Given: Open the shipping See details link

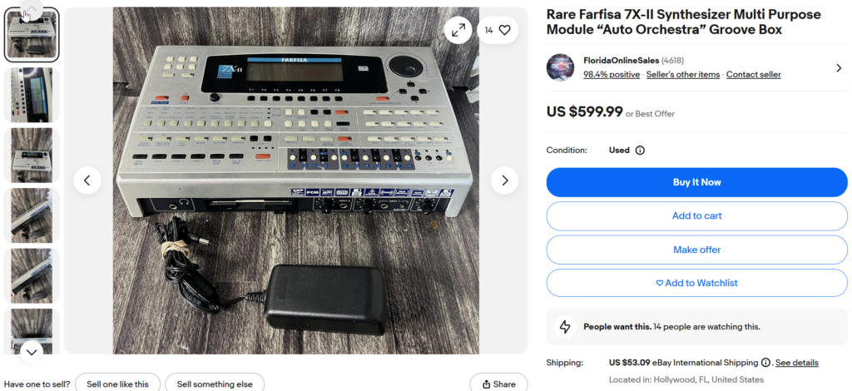Looking at the screenshot, I should [x=796, y=363].
